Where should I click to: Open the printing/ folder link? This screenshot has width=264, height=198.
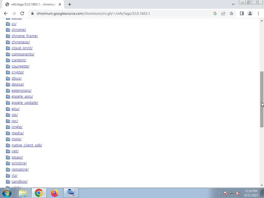click(19, 163)
